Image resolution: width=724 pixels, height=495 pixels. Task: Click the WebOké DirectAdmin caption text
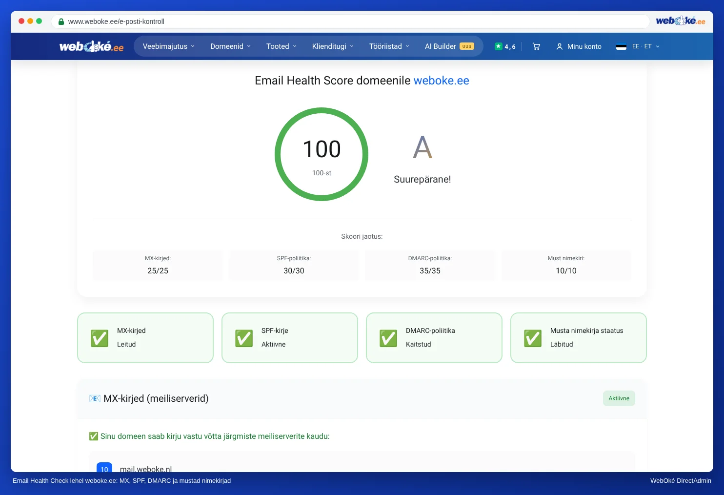[x=681, y=481]
